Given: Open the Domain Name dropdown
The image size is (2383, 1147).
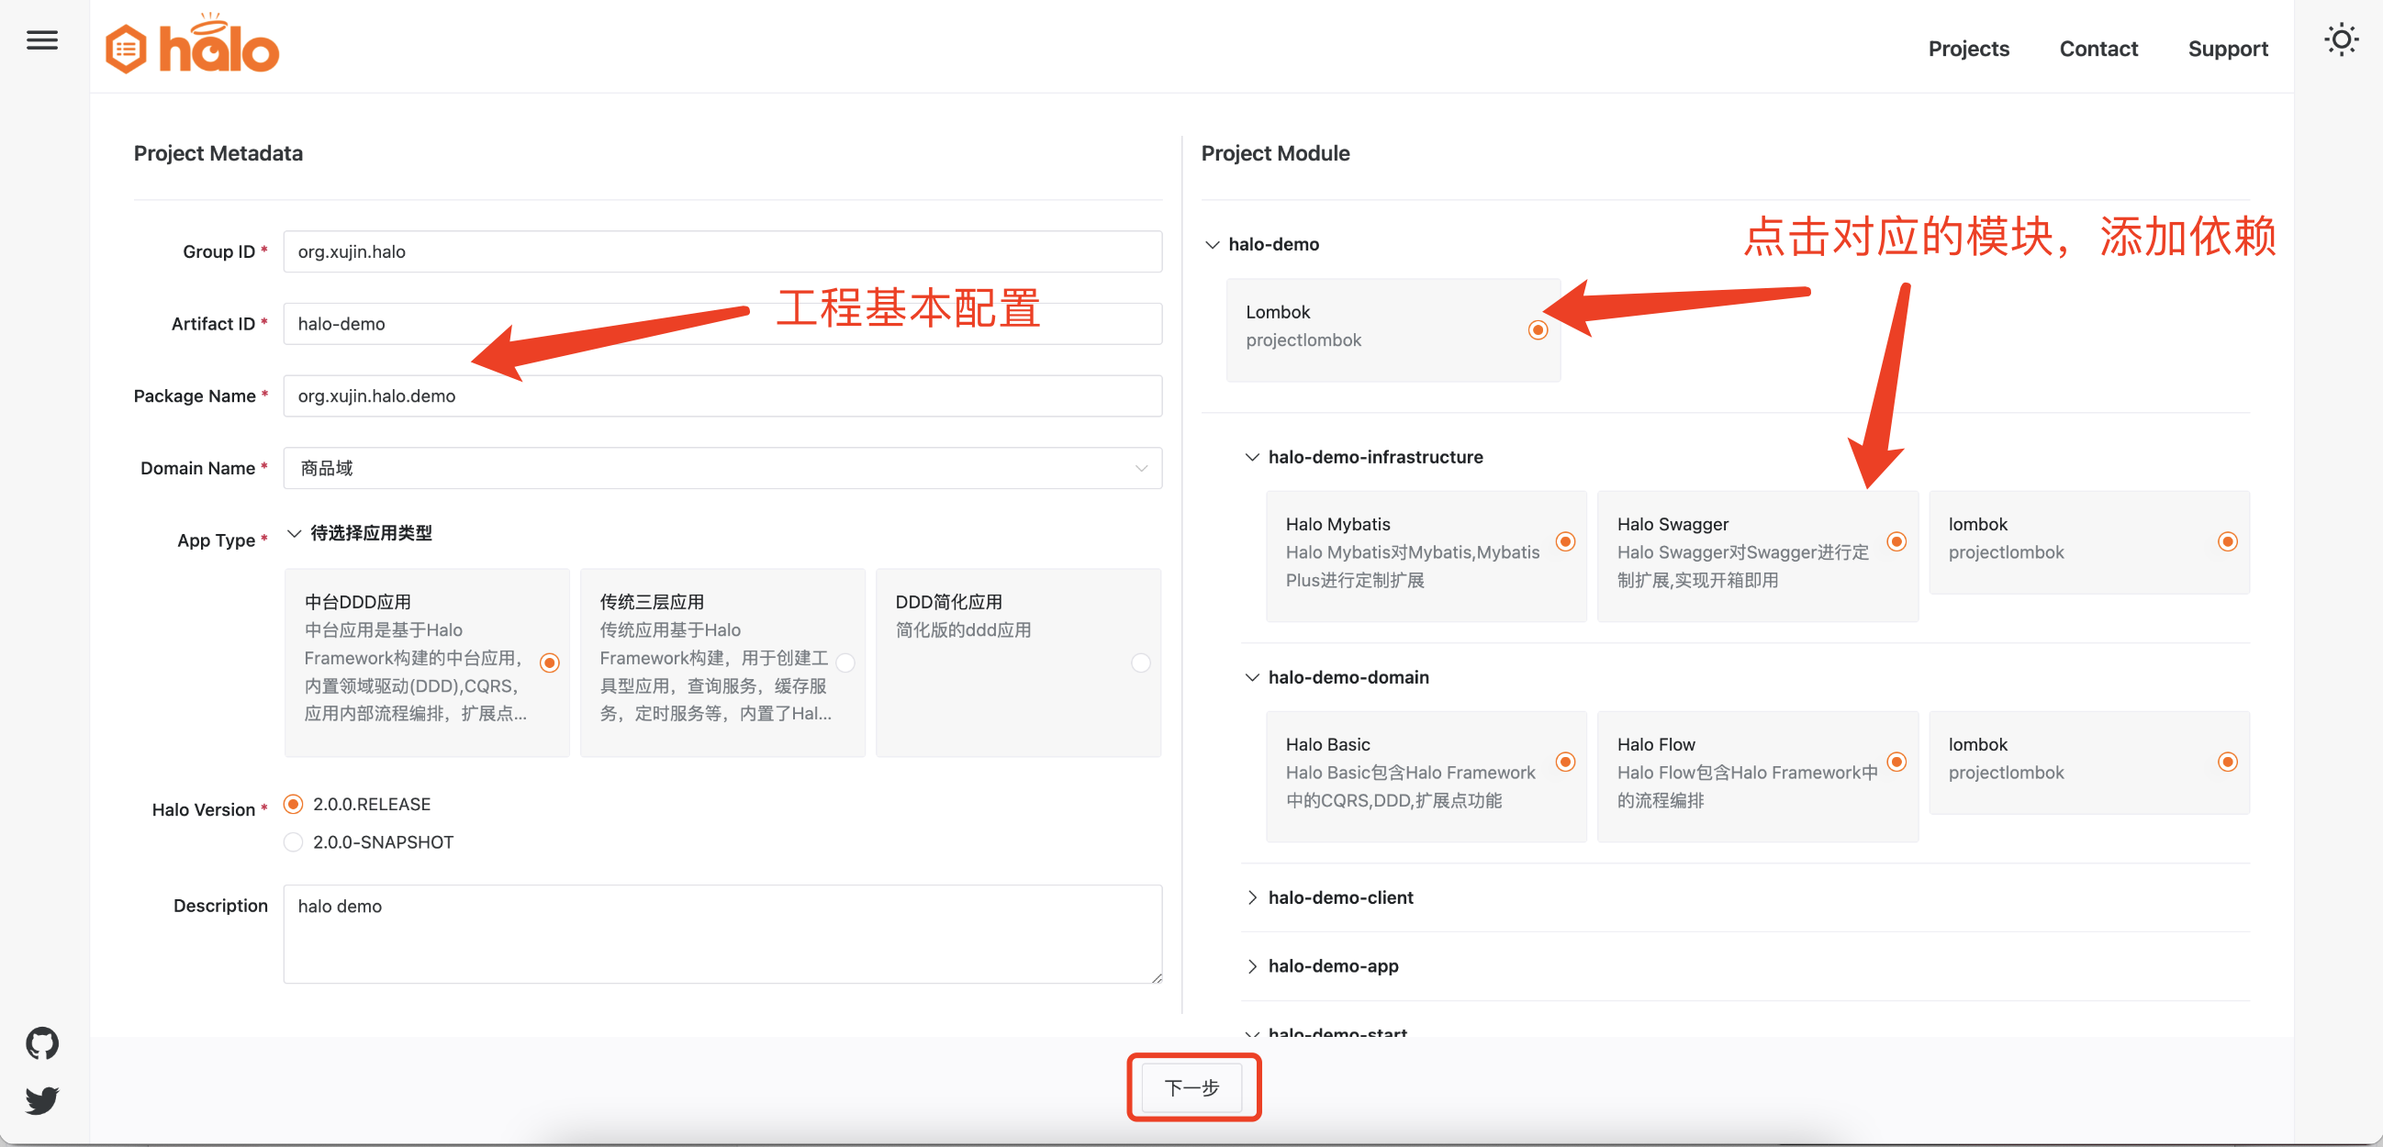Looking at the screenshot, I should [x=722, y=468].
